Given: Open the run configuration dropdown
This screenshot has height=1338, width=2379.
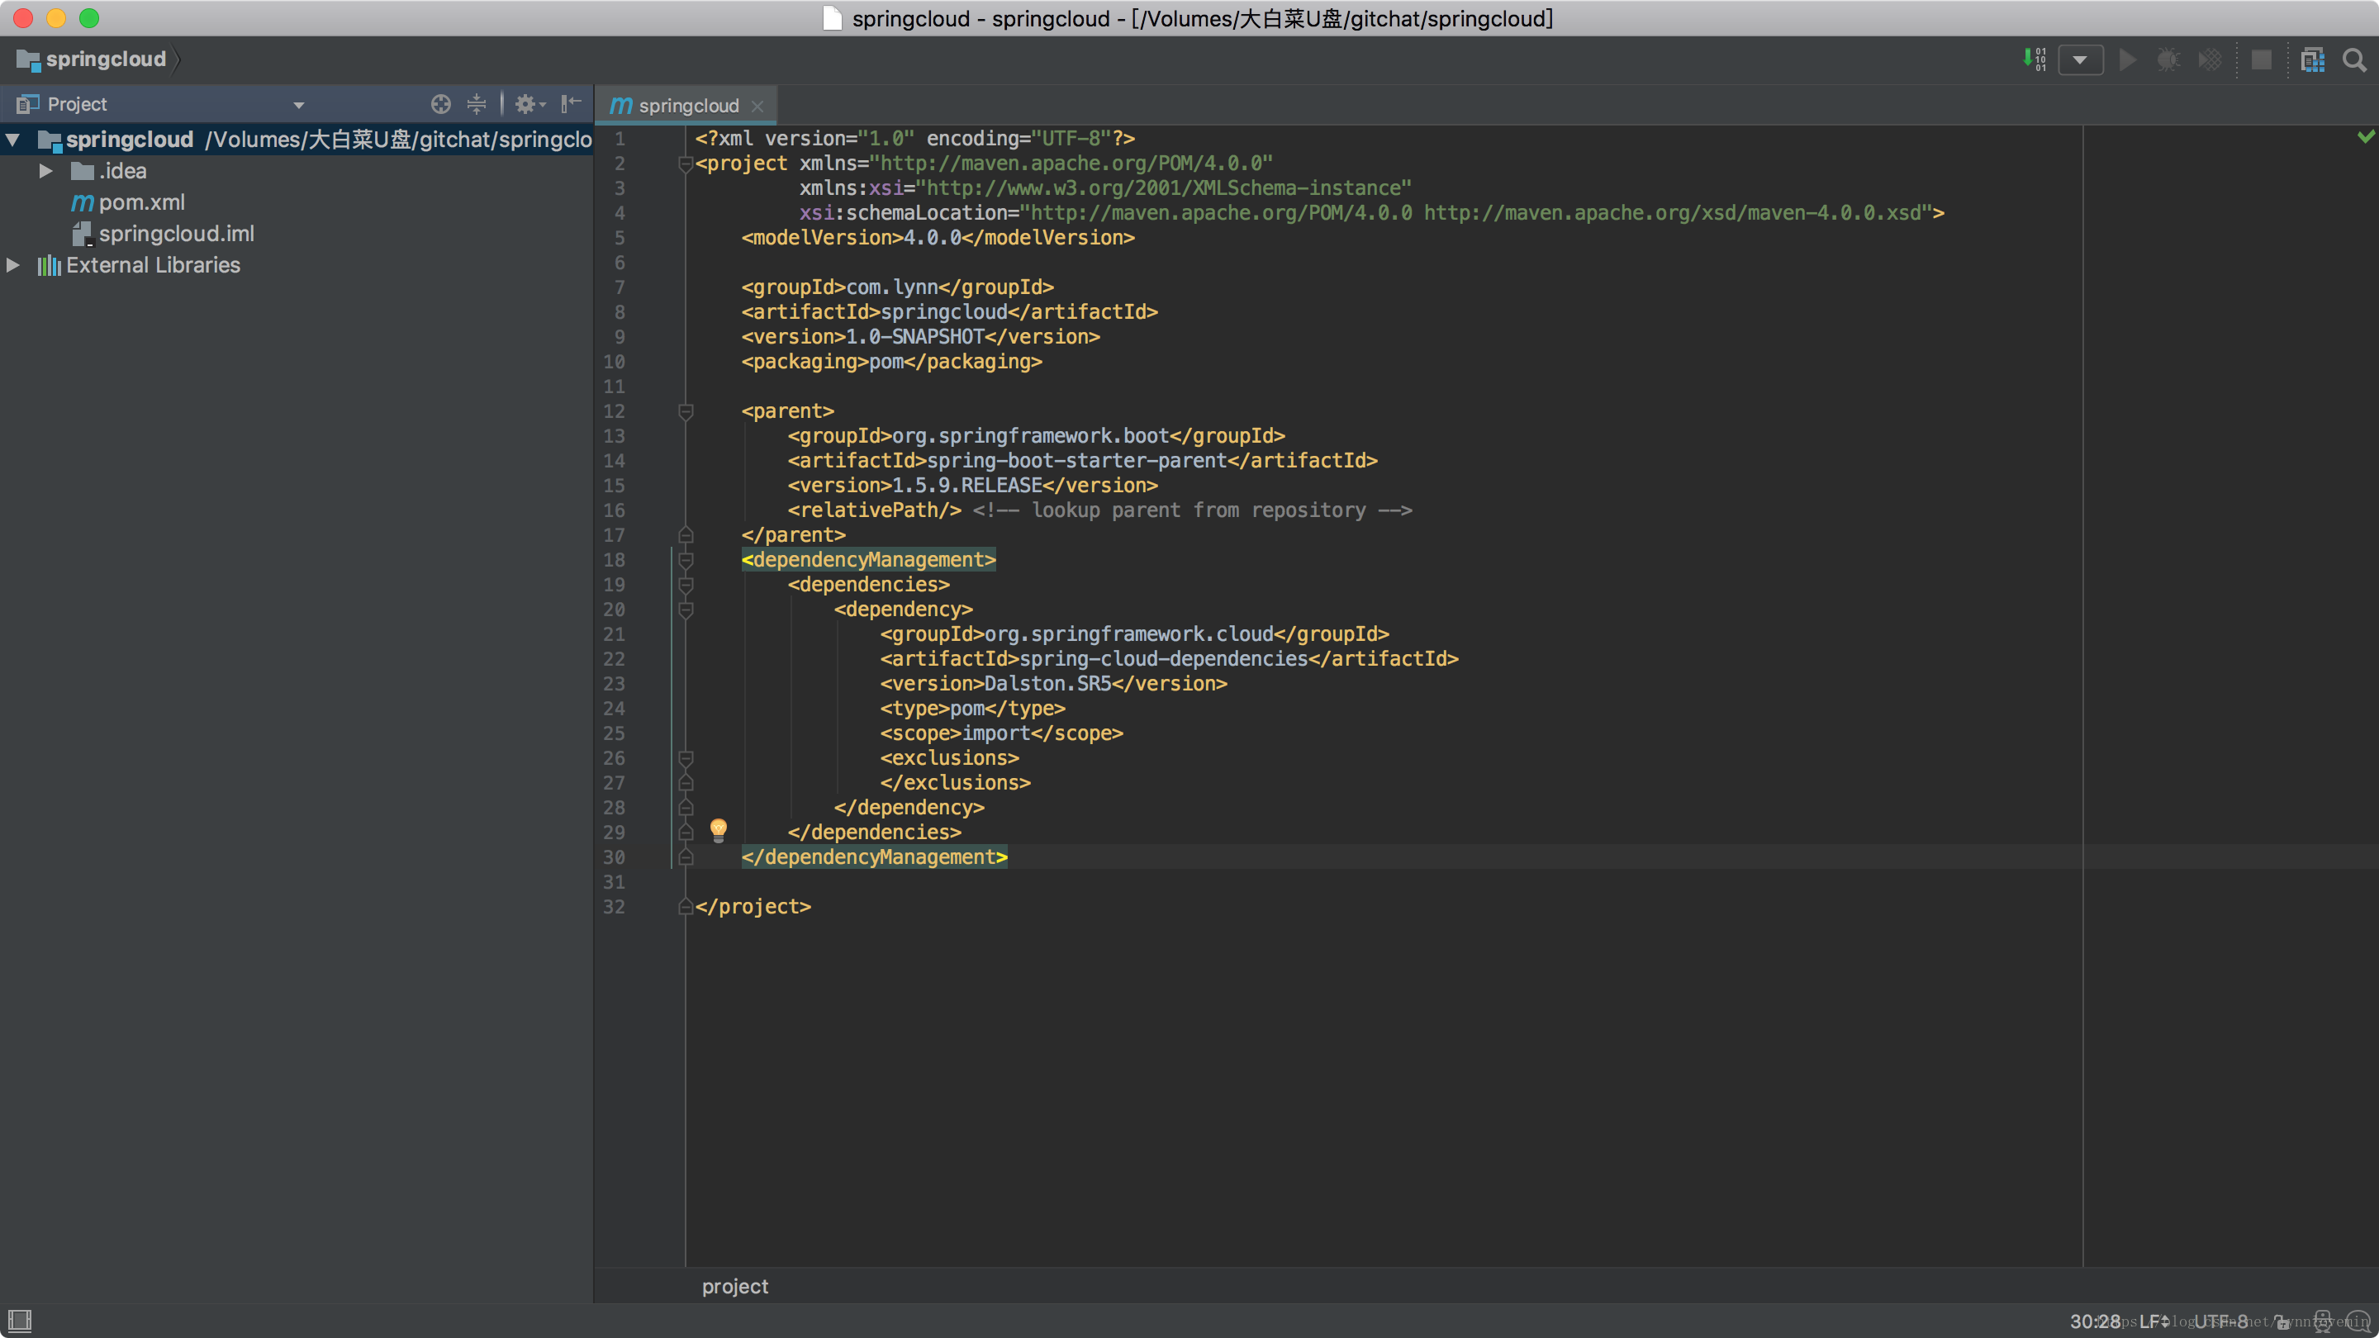Looking at the screenshot, I should 2080,60.
